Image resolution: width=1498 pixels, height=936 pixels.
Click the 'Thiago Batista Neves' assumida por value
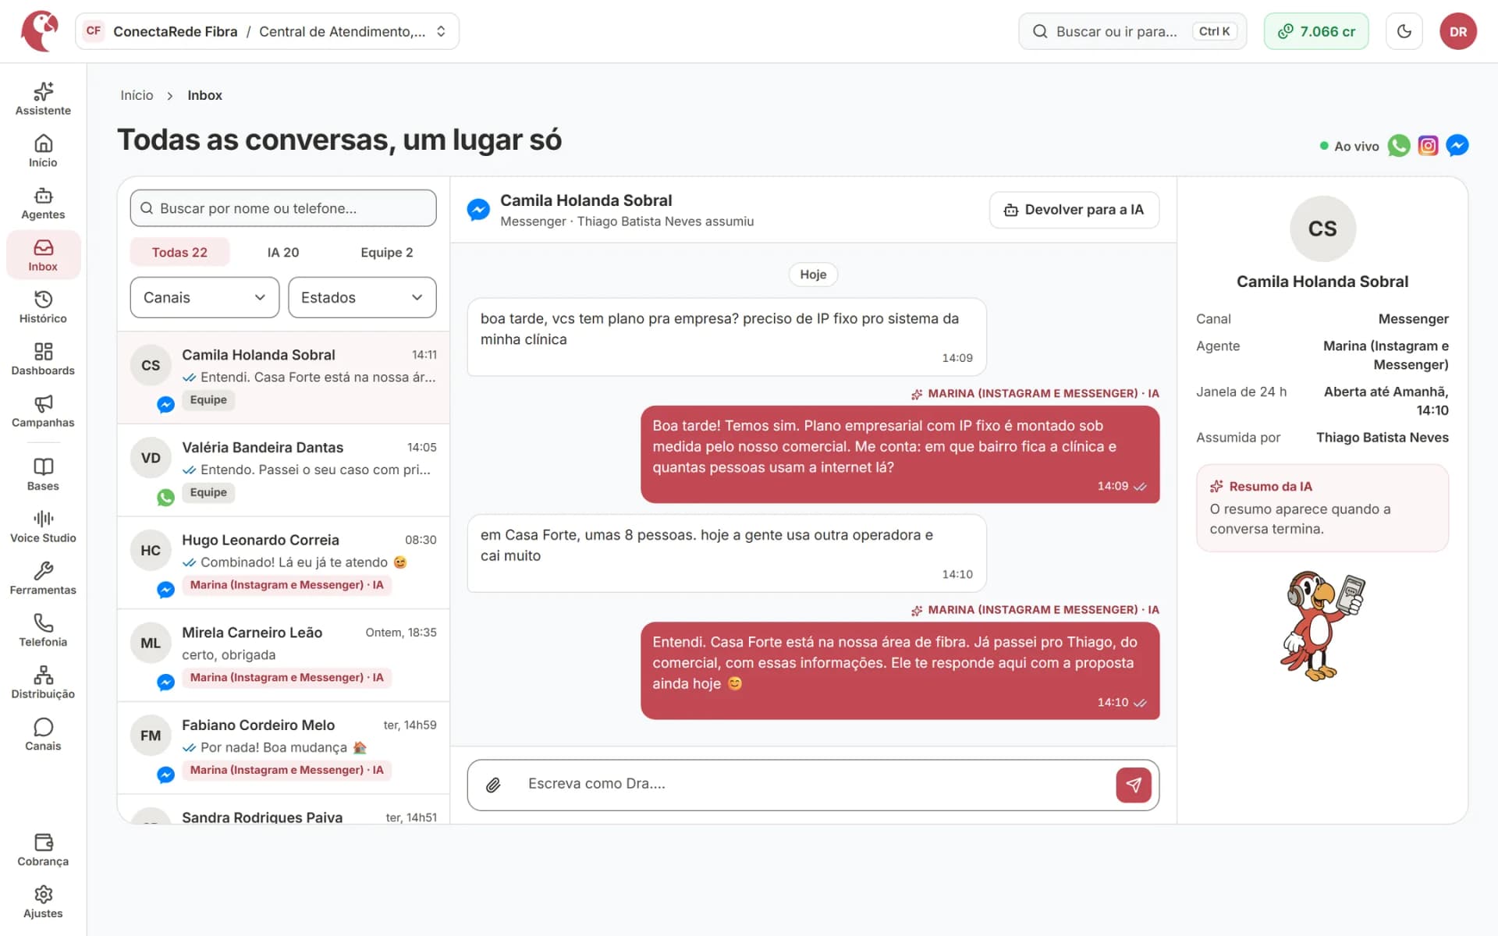1382,438
